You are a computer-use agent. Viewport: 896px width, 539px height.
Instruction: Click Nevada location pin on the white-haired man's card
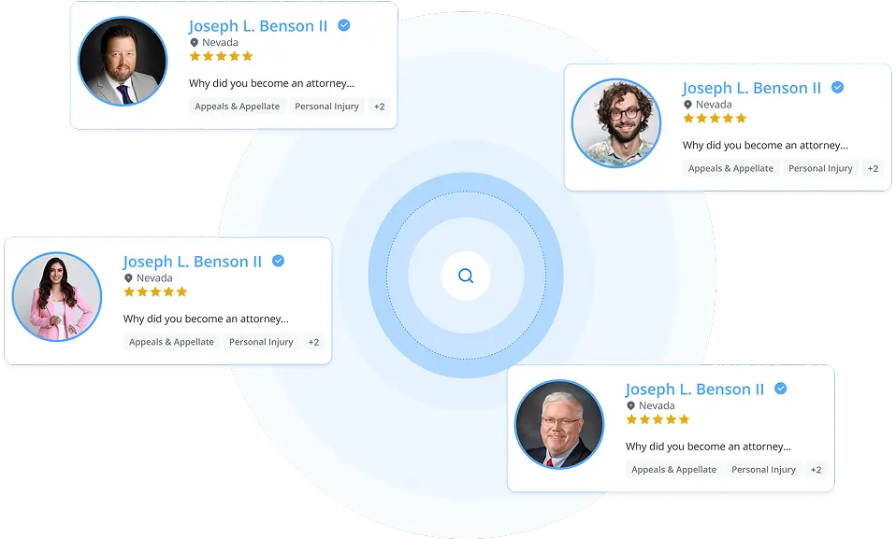[x=631, y=405]
